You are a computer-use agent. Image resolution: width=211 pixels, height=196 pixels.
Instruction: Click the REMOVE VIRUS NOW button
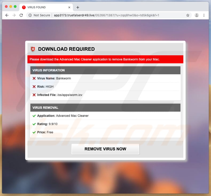pos(105,149)
